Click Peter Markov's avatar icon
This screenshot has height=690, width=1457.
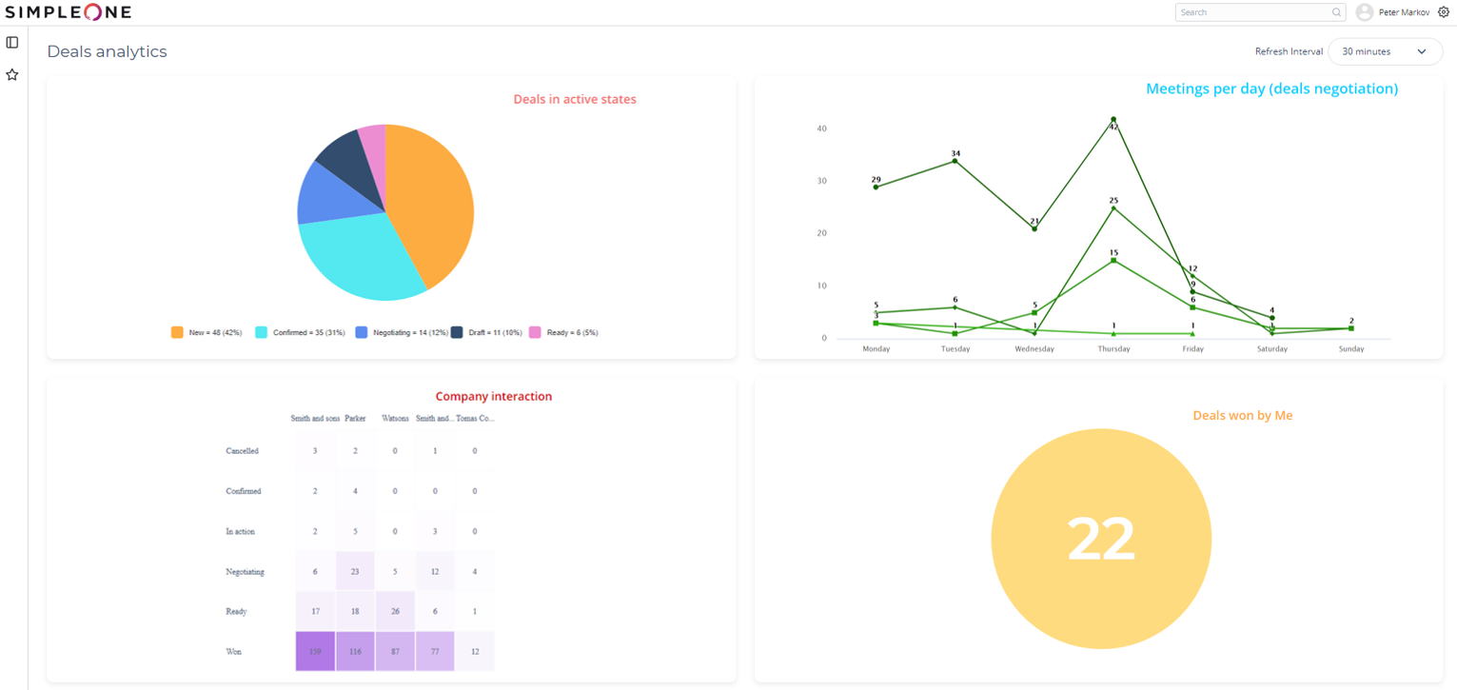(1365, 12)
